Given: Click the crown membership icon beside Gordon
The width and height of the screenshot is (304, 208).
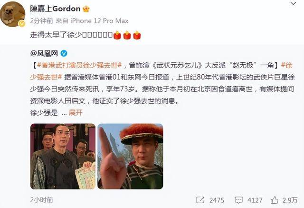Looking at the screenshot, I should [86, 9].
